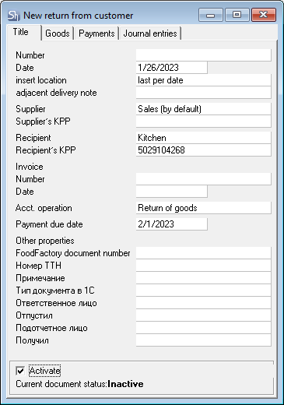The height and width of the screenshot is (405, 284).
Task: Click the Payment due date field 2/1/2023
Action: tap(172, 224)
